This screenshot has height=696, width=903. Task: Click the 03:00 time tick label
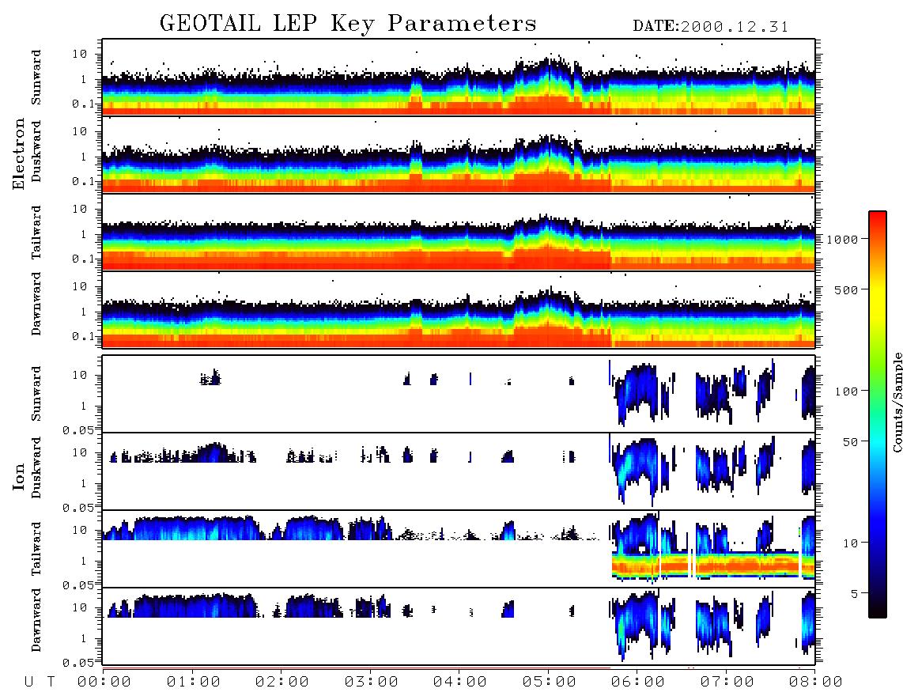pos(372,683)
